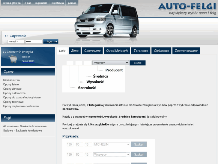Click the loguj button
218x164 pixels.
coord(51,42)
